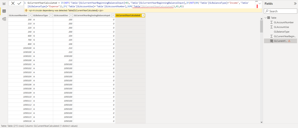Click the scroll down arrow of table
The height and width of the screenshot is (128, 298).
click(x=261, y=122)
